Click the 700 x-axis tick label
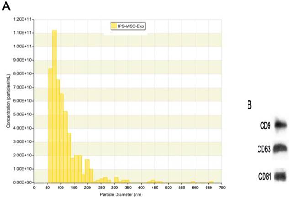 click(222, 188)
